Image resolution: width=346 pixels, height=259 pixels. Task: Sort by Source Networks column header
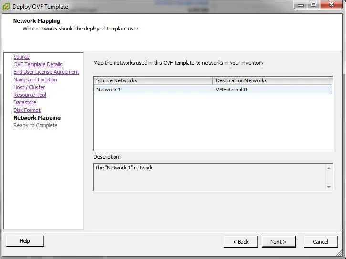153,80
